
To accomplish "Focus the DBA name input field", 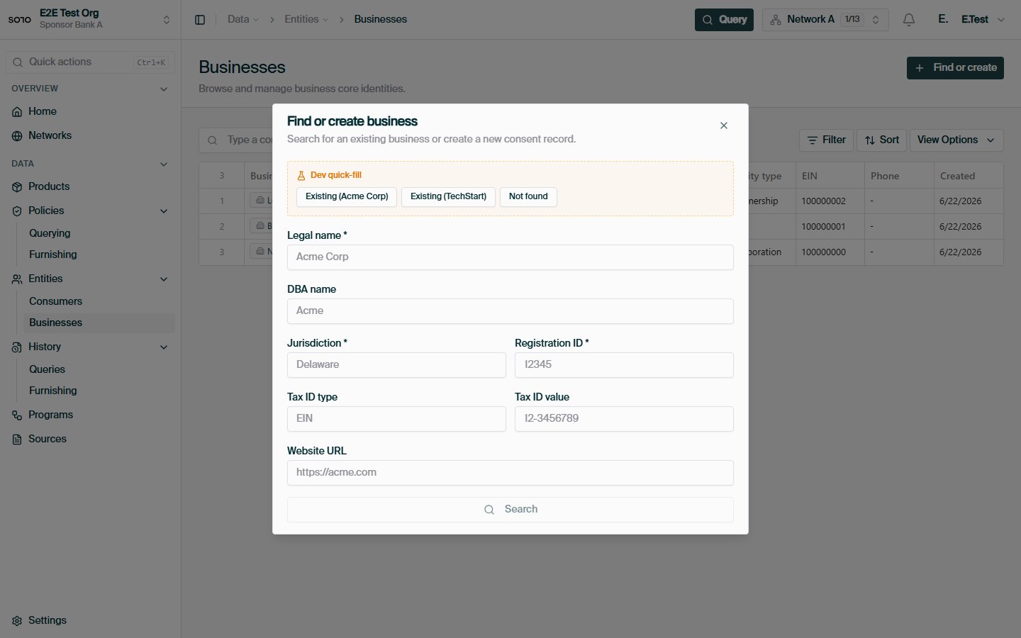I will pyautogui.click(x=510, y=311).
